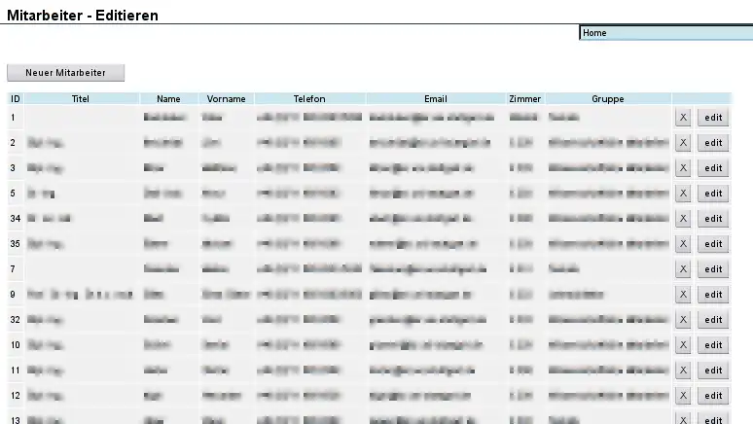This screenshot has width=753, height=424.
Task: Edit employee with ID 2
Action: coord(713,143)
